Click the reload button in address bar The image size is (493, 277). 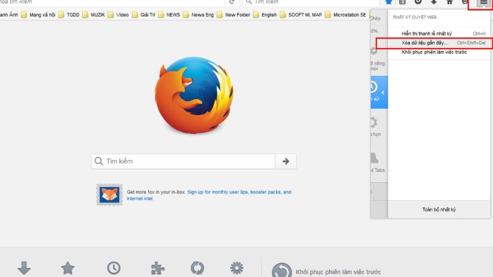point(232,2)
